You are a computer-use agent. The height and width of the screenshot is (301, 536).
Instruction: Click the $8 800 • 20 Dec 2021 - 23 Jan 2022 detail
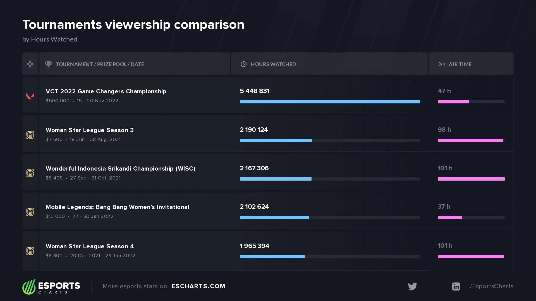tap(90, 256)
